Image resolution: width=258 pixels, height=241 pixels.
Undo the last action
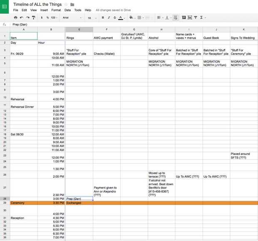click(22, 17)
